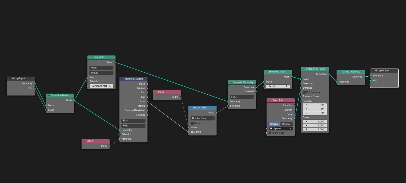Click the Triangulate Mesh output socket
The height and width of the screenshot is (183, 406).
[x=116, y=62]
